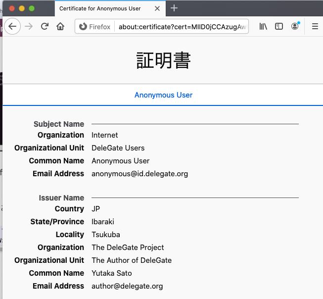Select the Anonymous User certificate tab

[x=163, y=95]
